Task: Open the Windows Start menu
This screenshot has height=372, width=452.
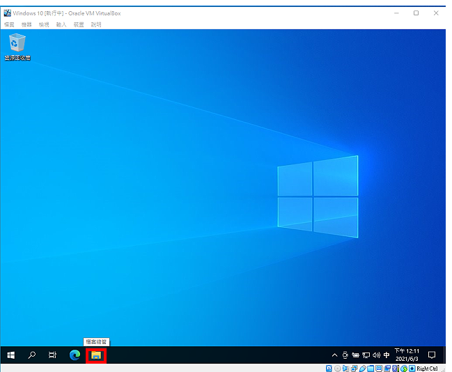Action: 11,355
